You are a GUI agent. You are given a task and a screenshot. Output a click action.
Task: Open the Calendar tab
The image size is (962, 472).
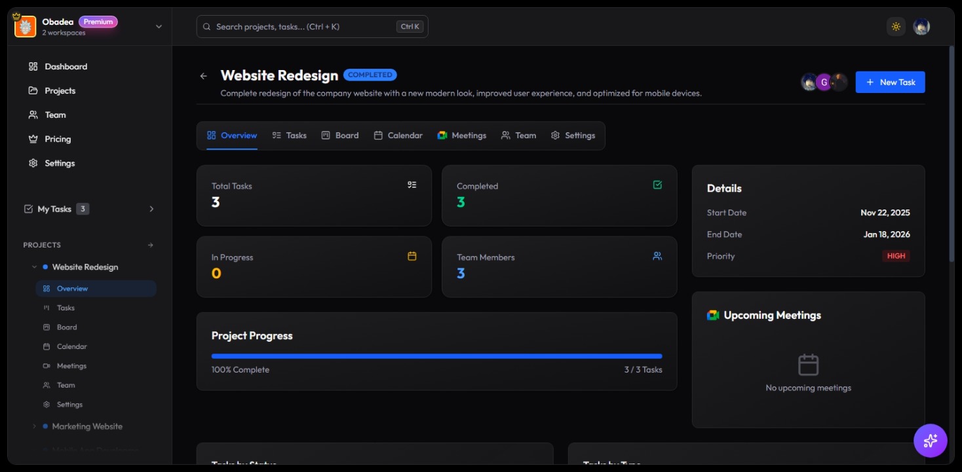[398, 136]
